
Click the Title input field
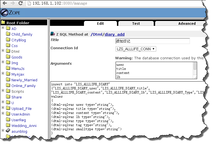153,41
